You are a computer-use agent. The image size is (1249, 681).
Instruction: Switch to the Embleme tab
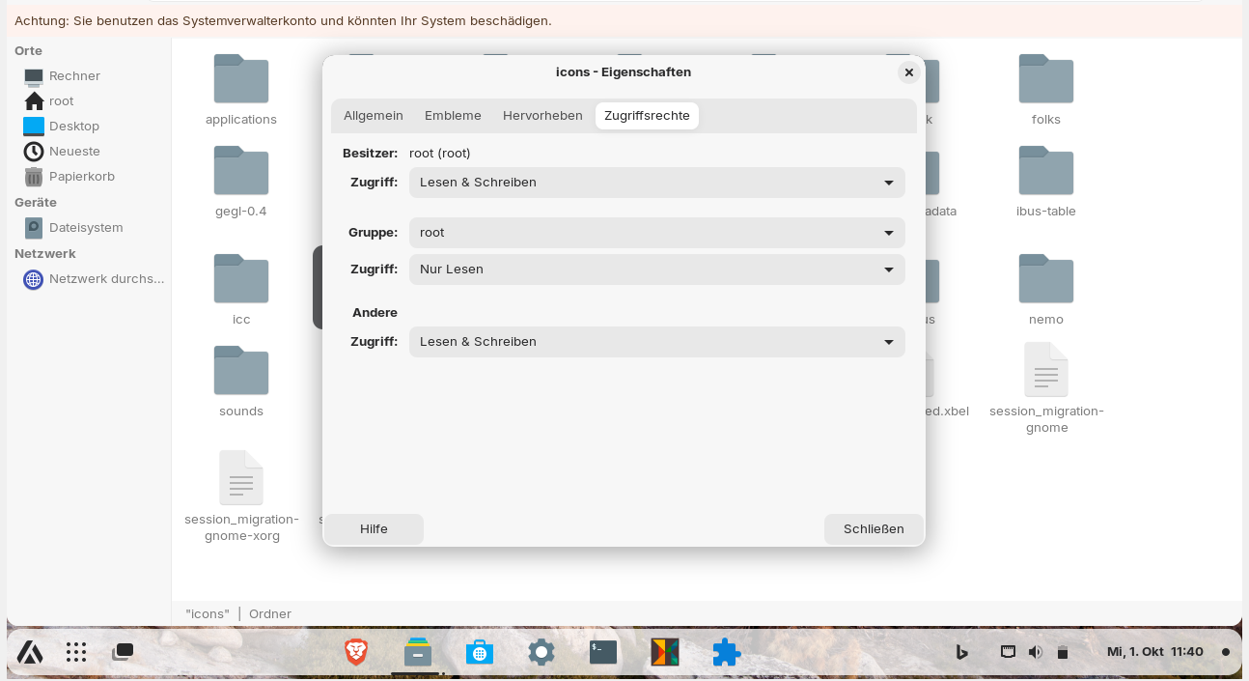pyautogui.click(x=453, y=116)
